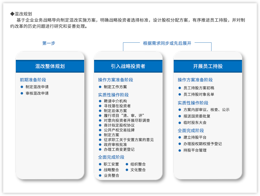The image size is (260, 196).
Task: Click 根据需求同步或先后展开 bracket label
Action: point(167,43)
